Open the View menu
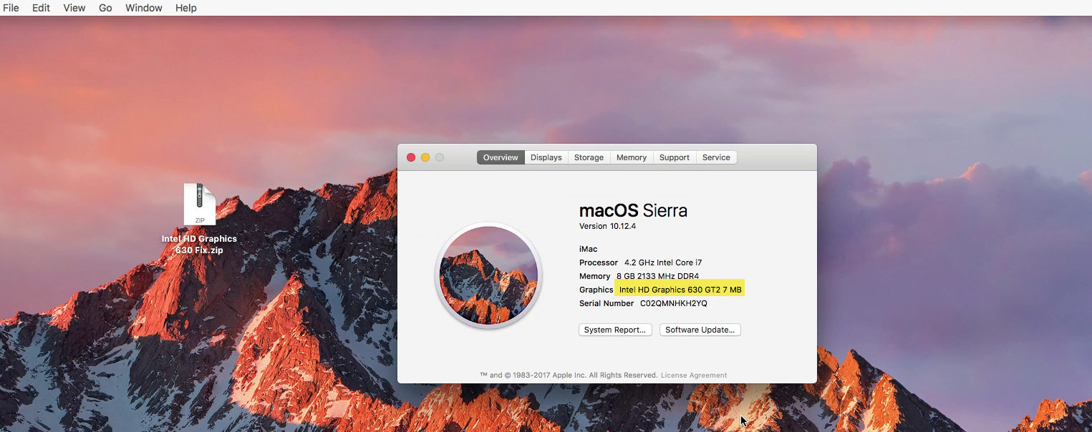The height and width of the screenshot is (432, 1092). tap(74, 8)
